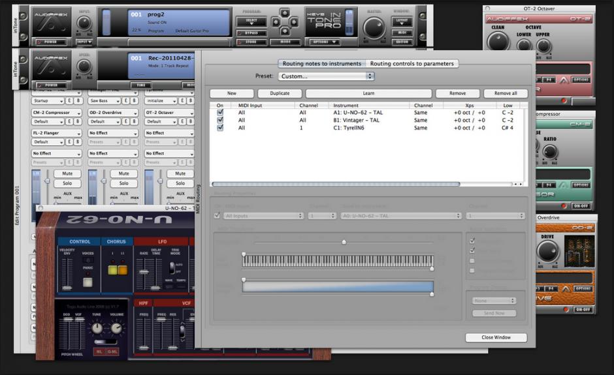The height and width of the screenshot is (375, 614).
Task: Open the CM-2 Compressor effect dropdown
Action: click(56, 113)
